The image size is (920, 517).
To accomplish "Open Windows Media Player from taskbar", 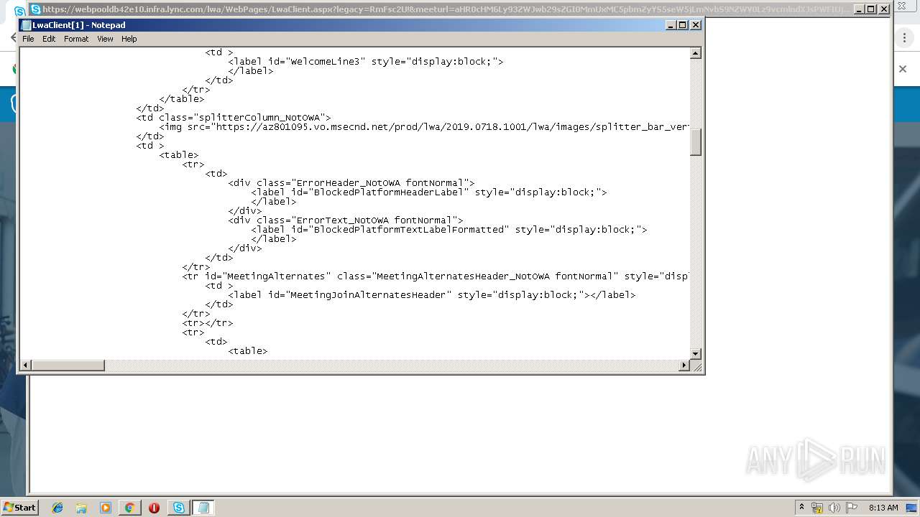I will (106, 508).
